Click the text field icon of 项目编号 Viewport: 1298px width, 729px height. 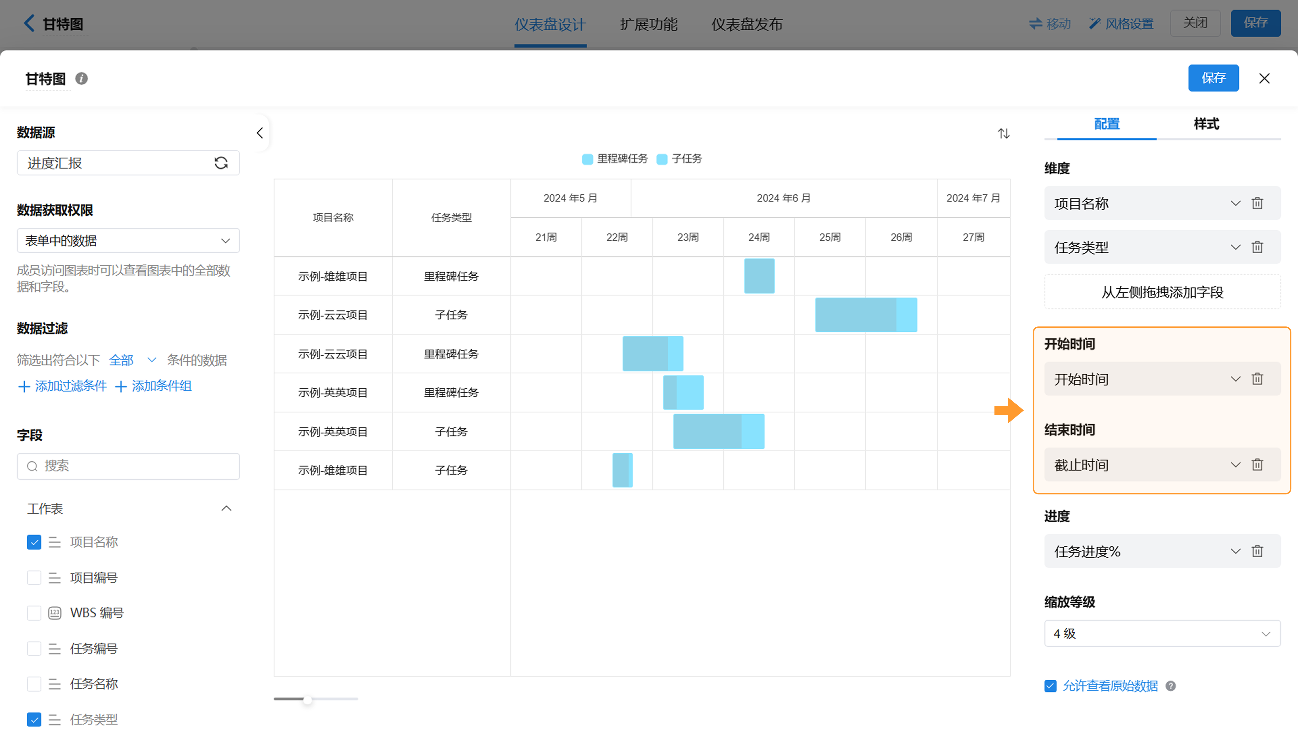pos(54,578)
